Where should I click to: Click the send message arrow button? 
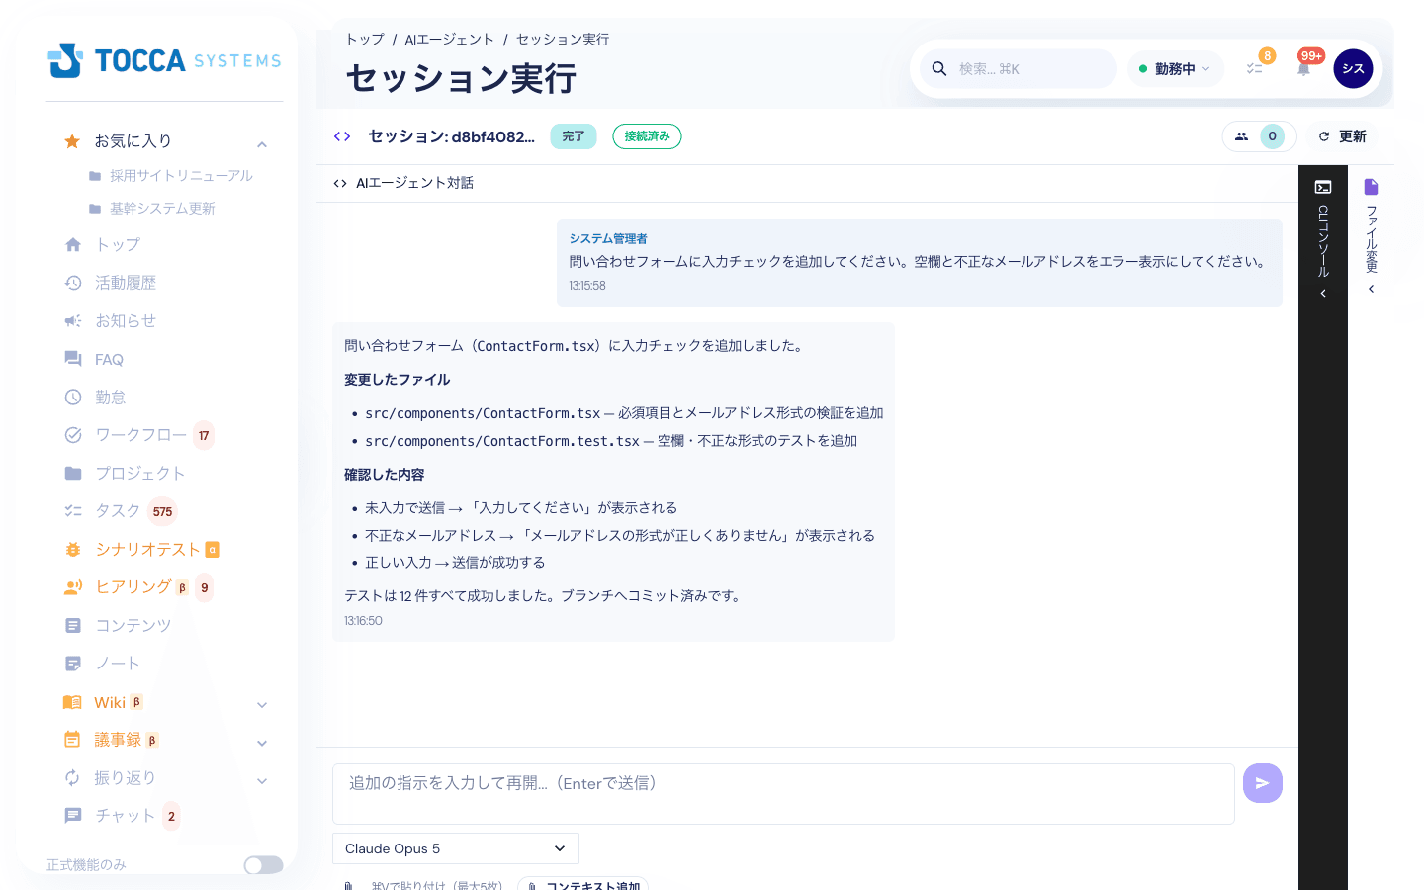click(1263, 783)
